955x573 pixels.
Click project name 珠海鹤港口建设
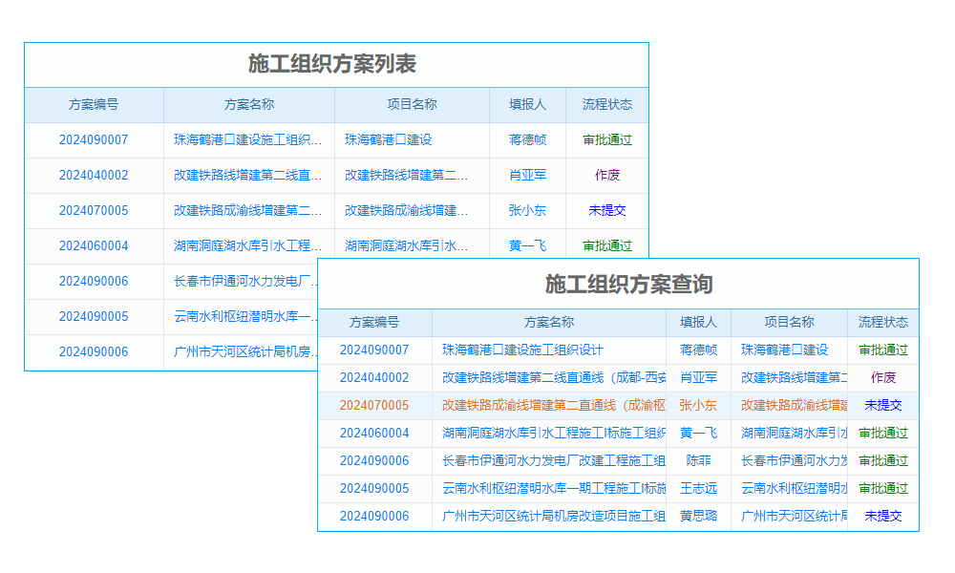tap(783, 350)
